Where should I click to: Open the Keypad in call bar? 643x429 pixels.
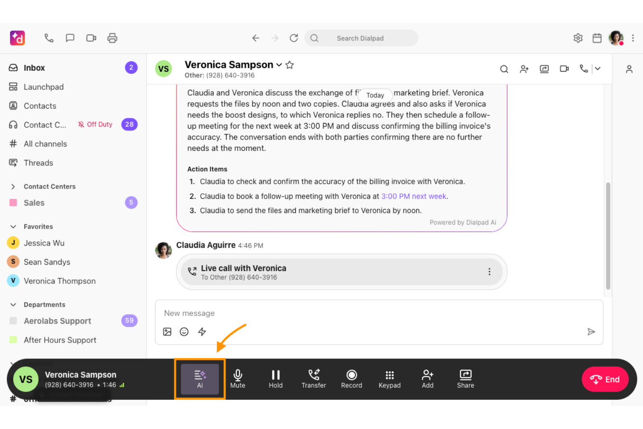pyautogui.click(x=390, y=379)
